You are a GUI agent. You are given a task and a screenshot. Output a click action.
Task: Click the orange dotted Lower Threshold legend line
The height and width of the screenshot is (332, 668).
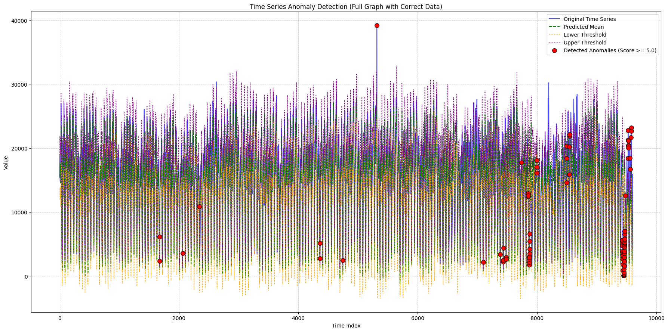click(x=554, y=35)
